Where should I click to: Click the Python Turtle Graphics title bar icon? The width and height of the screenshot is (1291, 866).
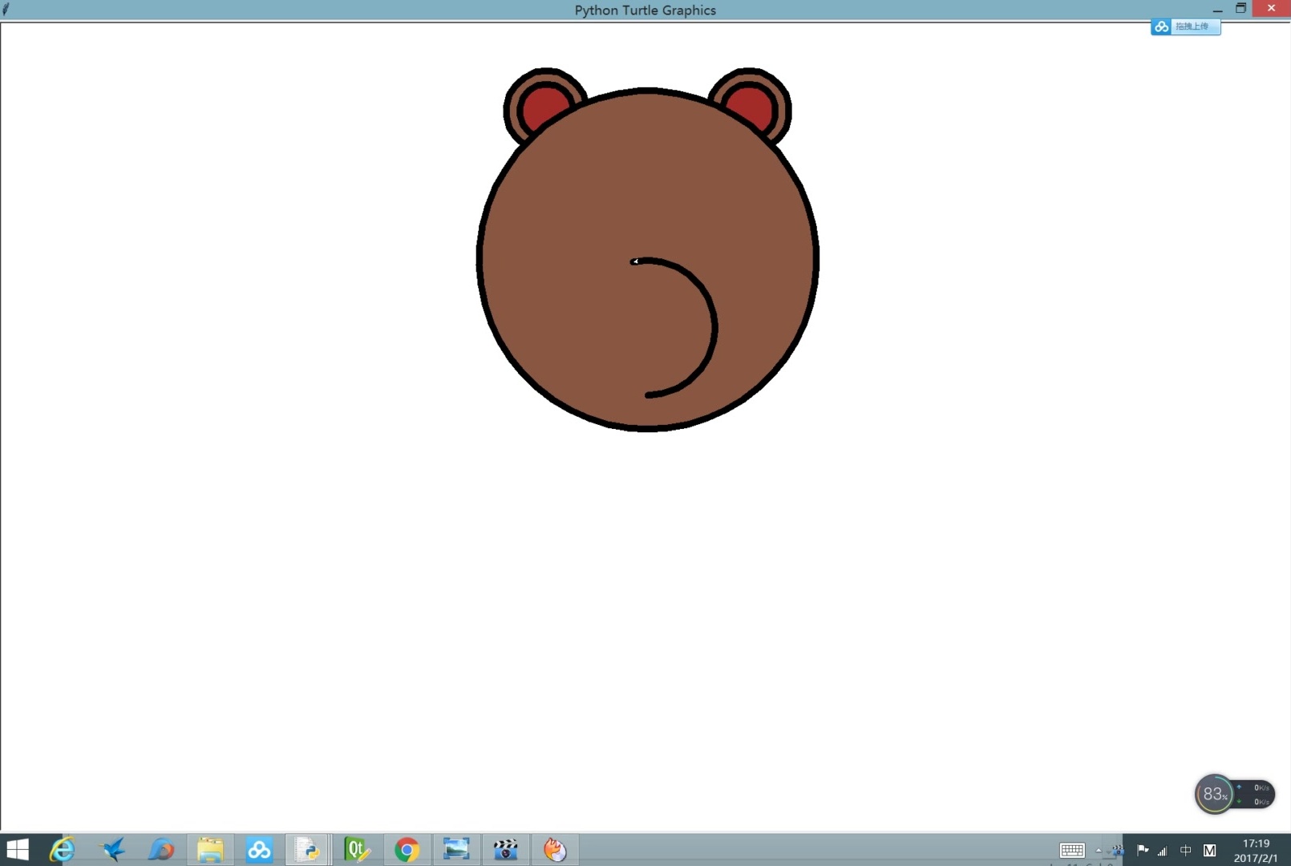point(6,9)
